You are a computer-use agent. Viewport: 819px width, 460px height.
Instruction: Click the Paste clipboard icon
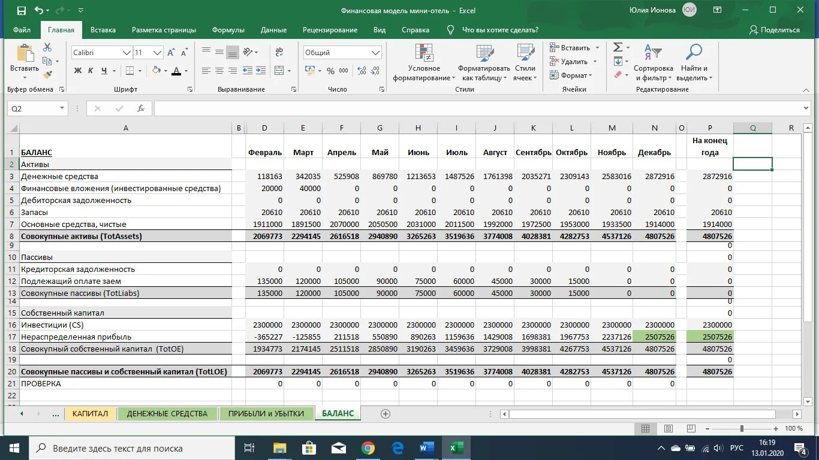(x=25, y=53)
